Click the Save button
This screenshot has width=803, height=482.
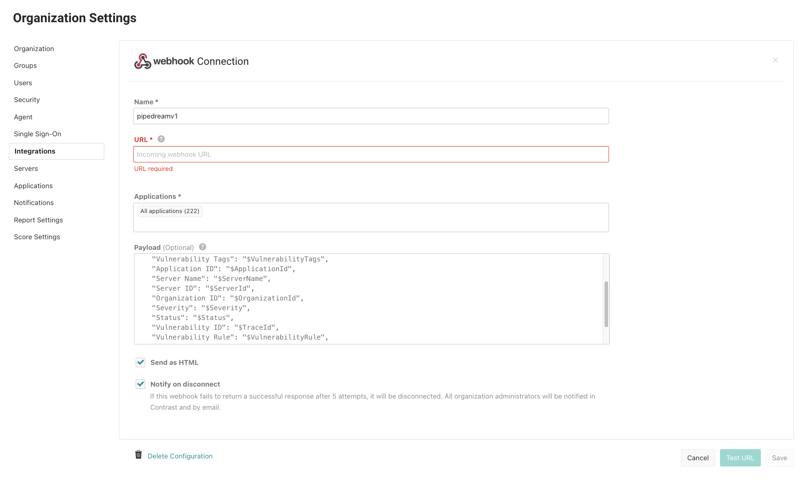click(x=779, y=458)
